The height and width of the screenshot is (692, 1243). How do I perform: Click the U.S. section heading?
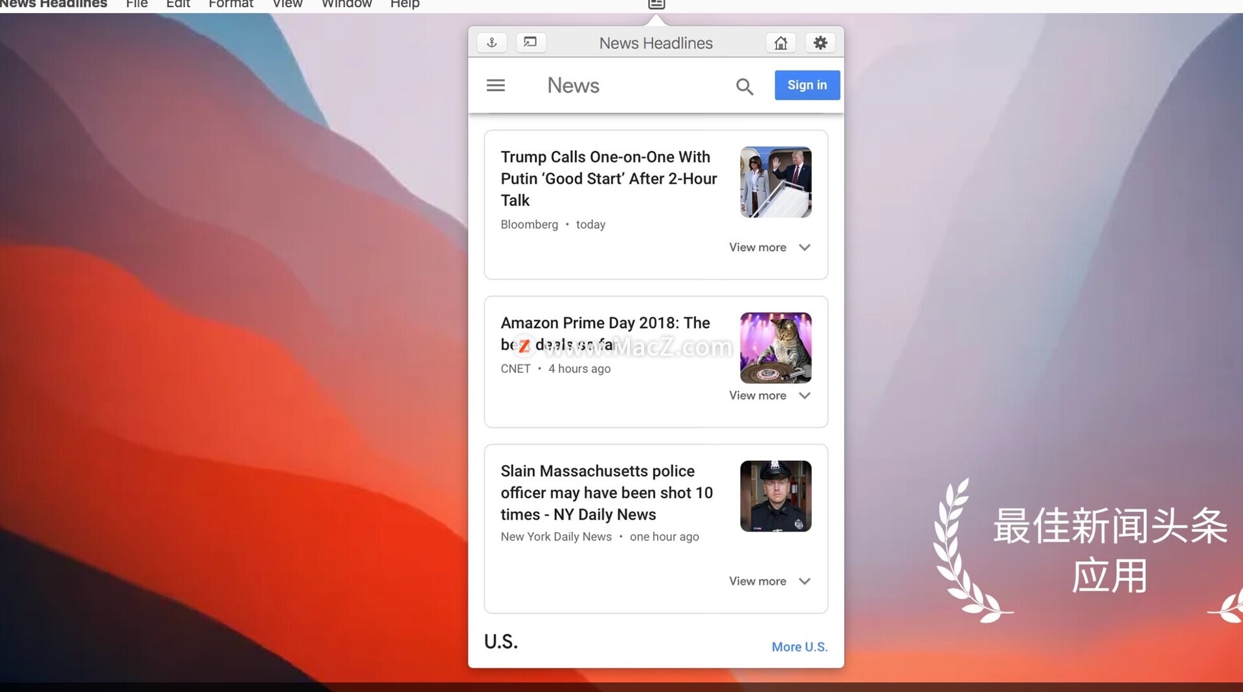pos(501,642)
